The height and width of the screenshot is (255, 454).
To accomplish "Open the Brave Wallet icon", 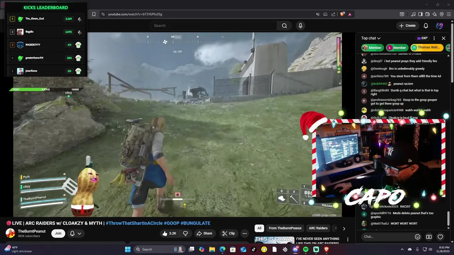I will 427,14.
